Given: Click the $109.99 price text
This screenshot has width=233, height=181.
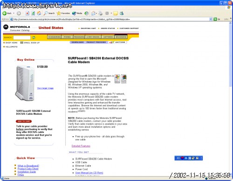Looking at the screenshot, I should (42, 67).
